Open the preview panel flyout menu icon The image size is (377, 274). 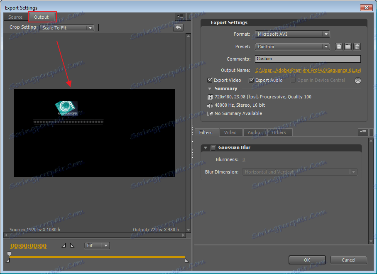point(180,17)
